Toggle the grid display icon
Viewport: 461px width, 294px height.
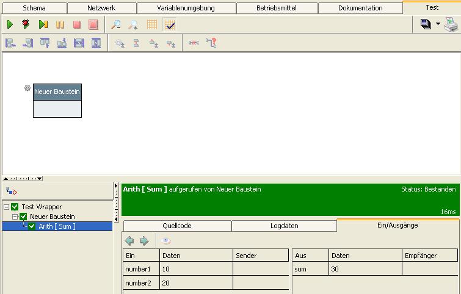[151, 24]
